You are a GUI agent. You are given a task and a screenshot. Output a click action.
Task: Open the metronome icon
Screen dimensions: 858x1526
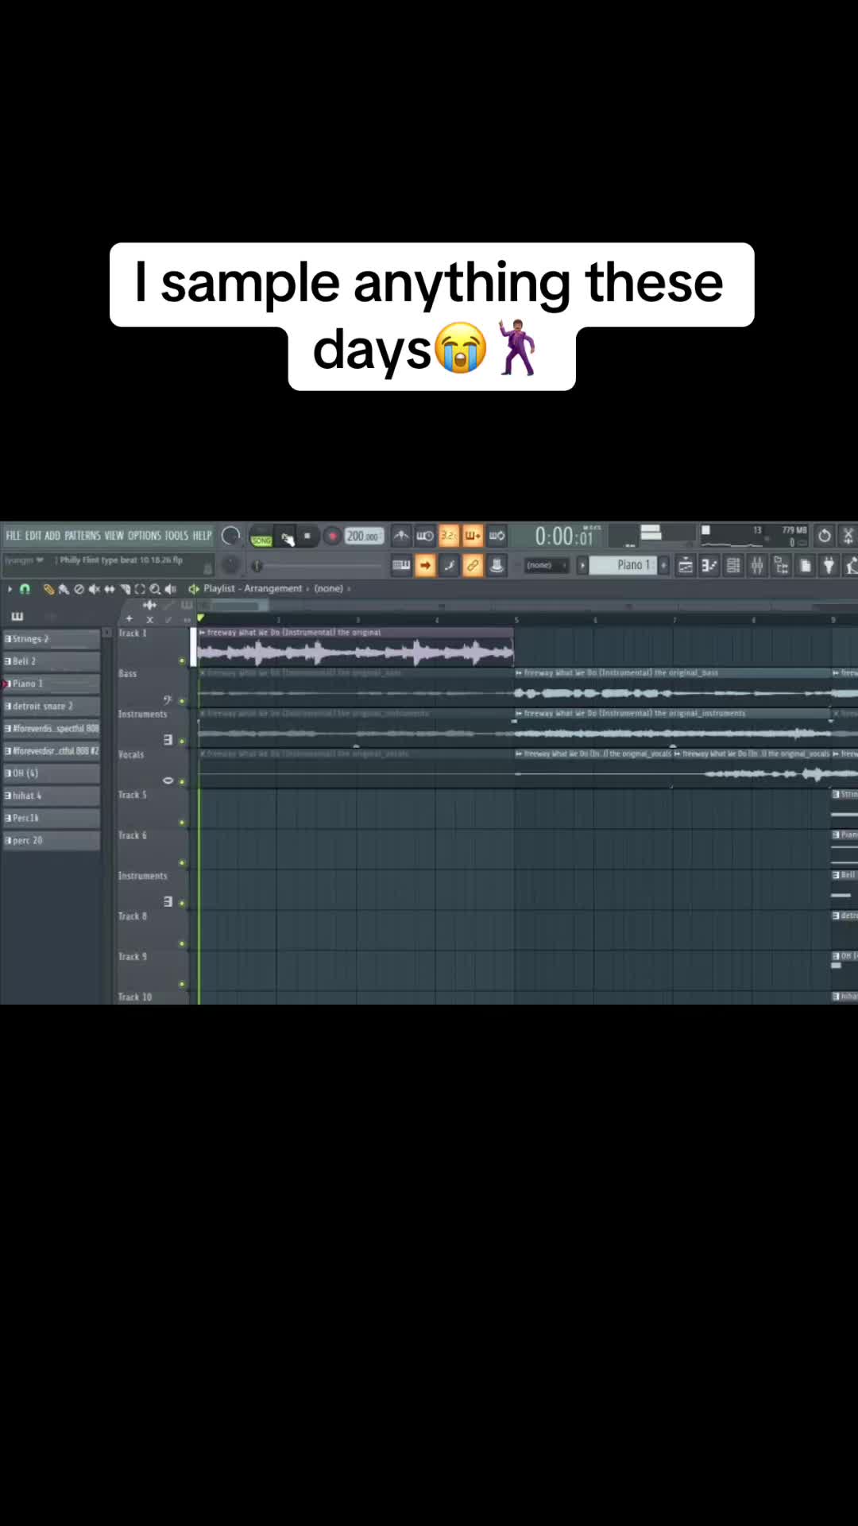[401, 536]
